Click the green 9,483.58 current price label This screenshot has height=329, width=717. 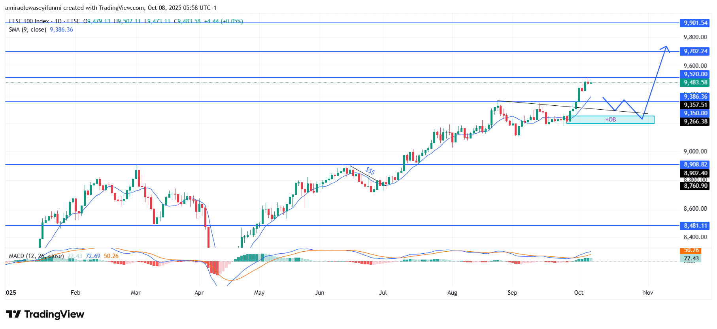[x=695, y=82]
